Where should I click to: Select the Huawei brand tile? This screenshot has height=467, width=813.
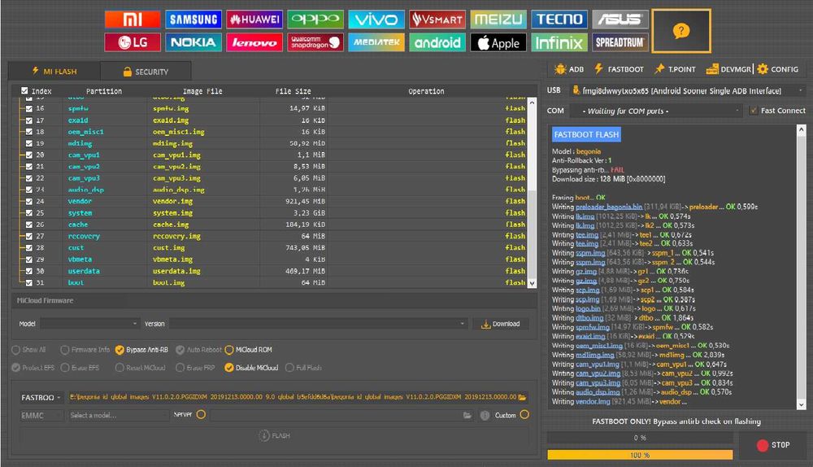pyautogui.click(x=254, y=20)
